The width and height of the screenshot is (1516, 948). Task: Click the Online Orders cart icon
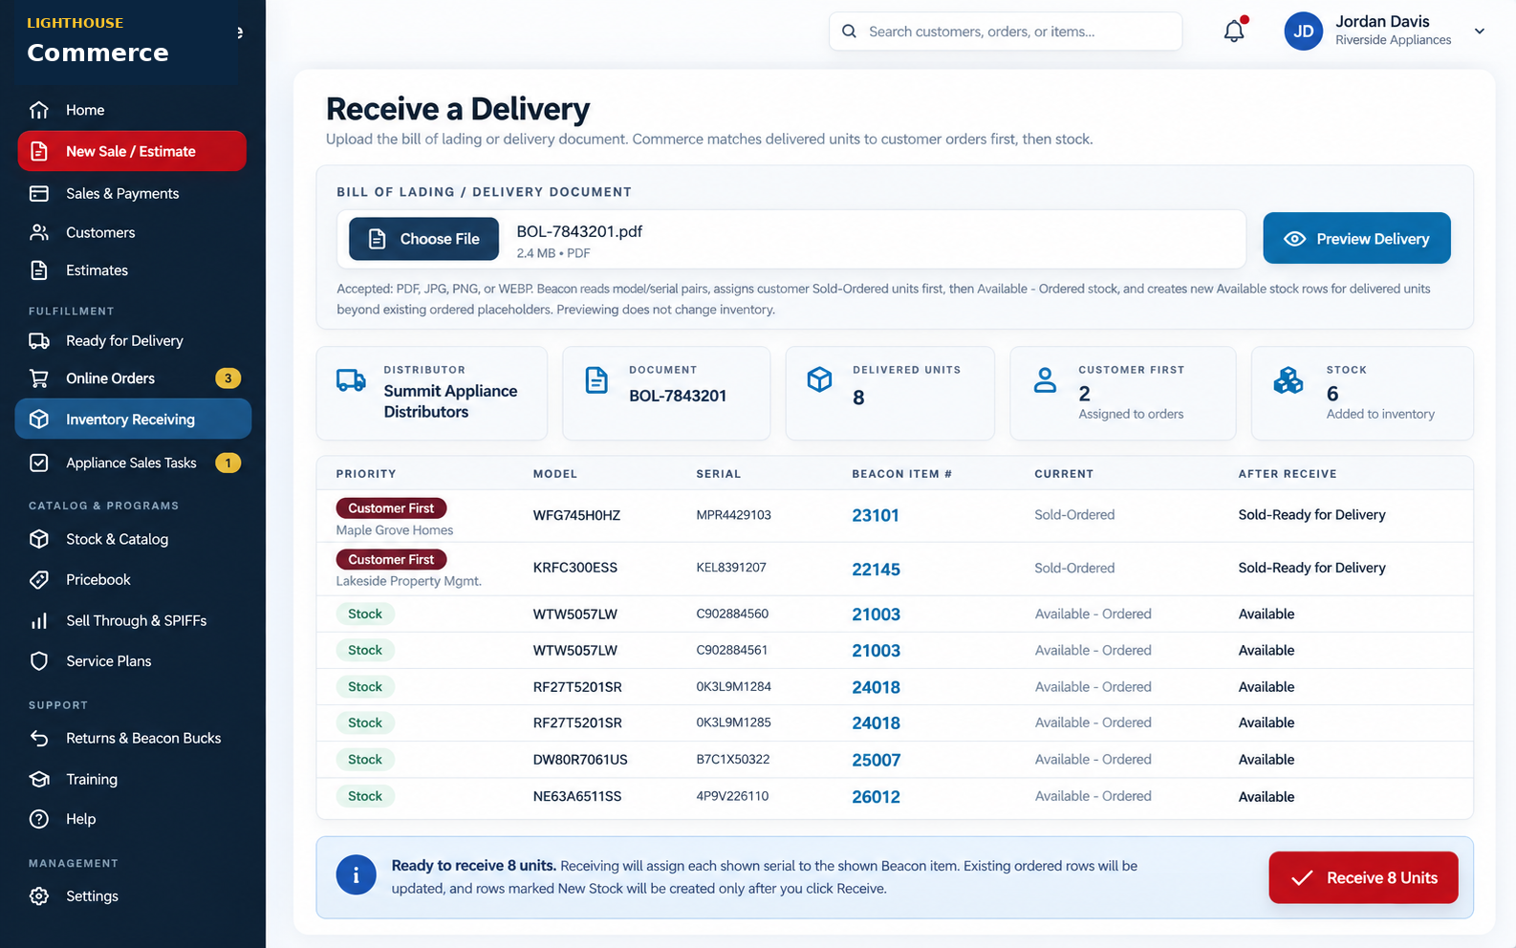click(39, 378)
